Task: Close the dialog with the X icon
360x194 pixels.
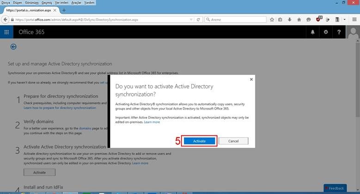Action: [x=251, y=79]
